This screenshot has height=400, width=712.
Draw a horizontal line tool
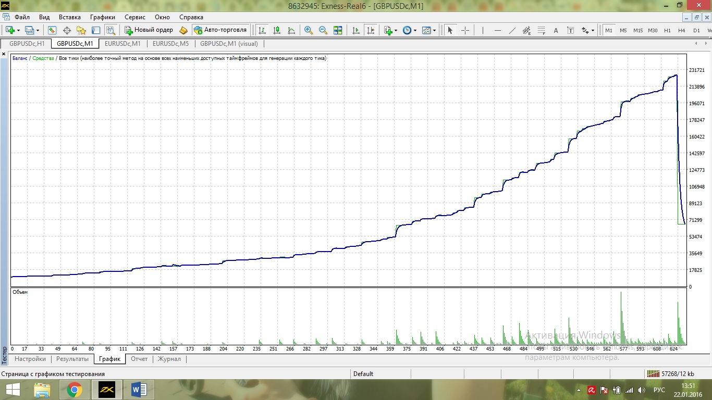click(497, 30)
